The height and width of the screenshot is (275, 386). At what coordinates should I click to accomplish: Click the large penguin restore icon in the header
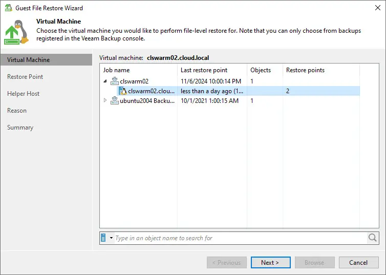pyautogui.click(x=16, y=32)
